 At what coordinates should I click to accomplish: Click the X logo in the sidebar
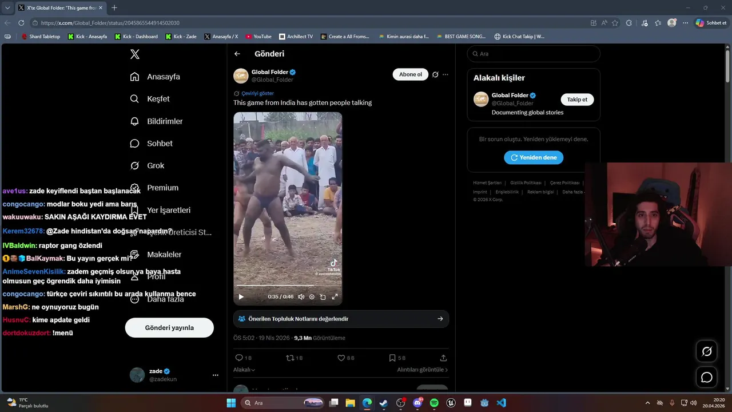(x=135, y=54)
